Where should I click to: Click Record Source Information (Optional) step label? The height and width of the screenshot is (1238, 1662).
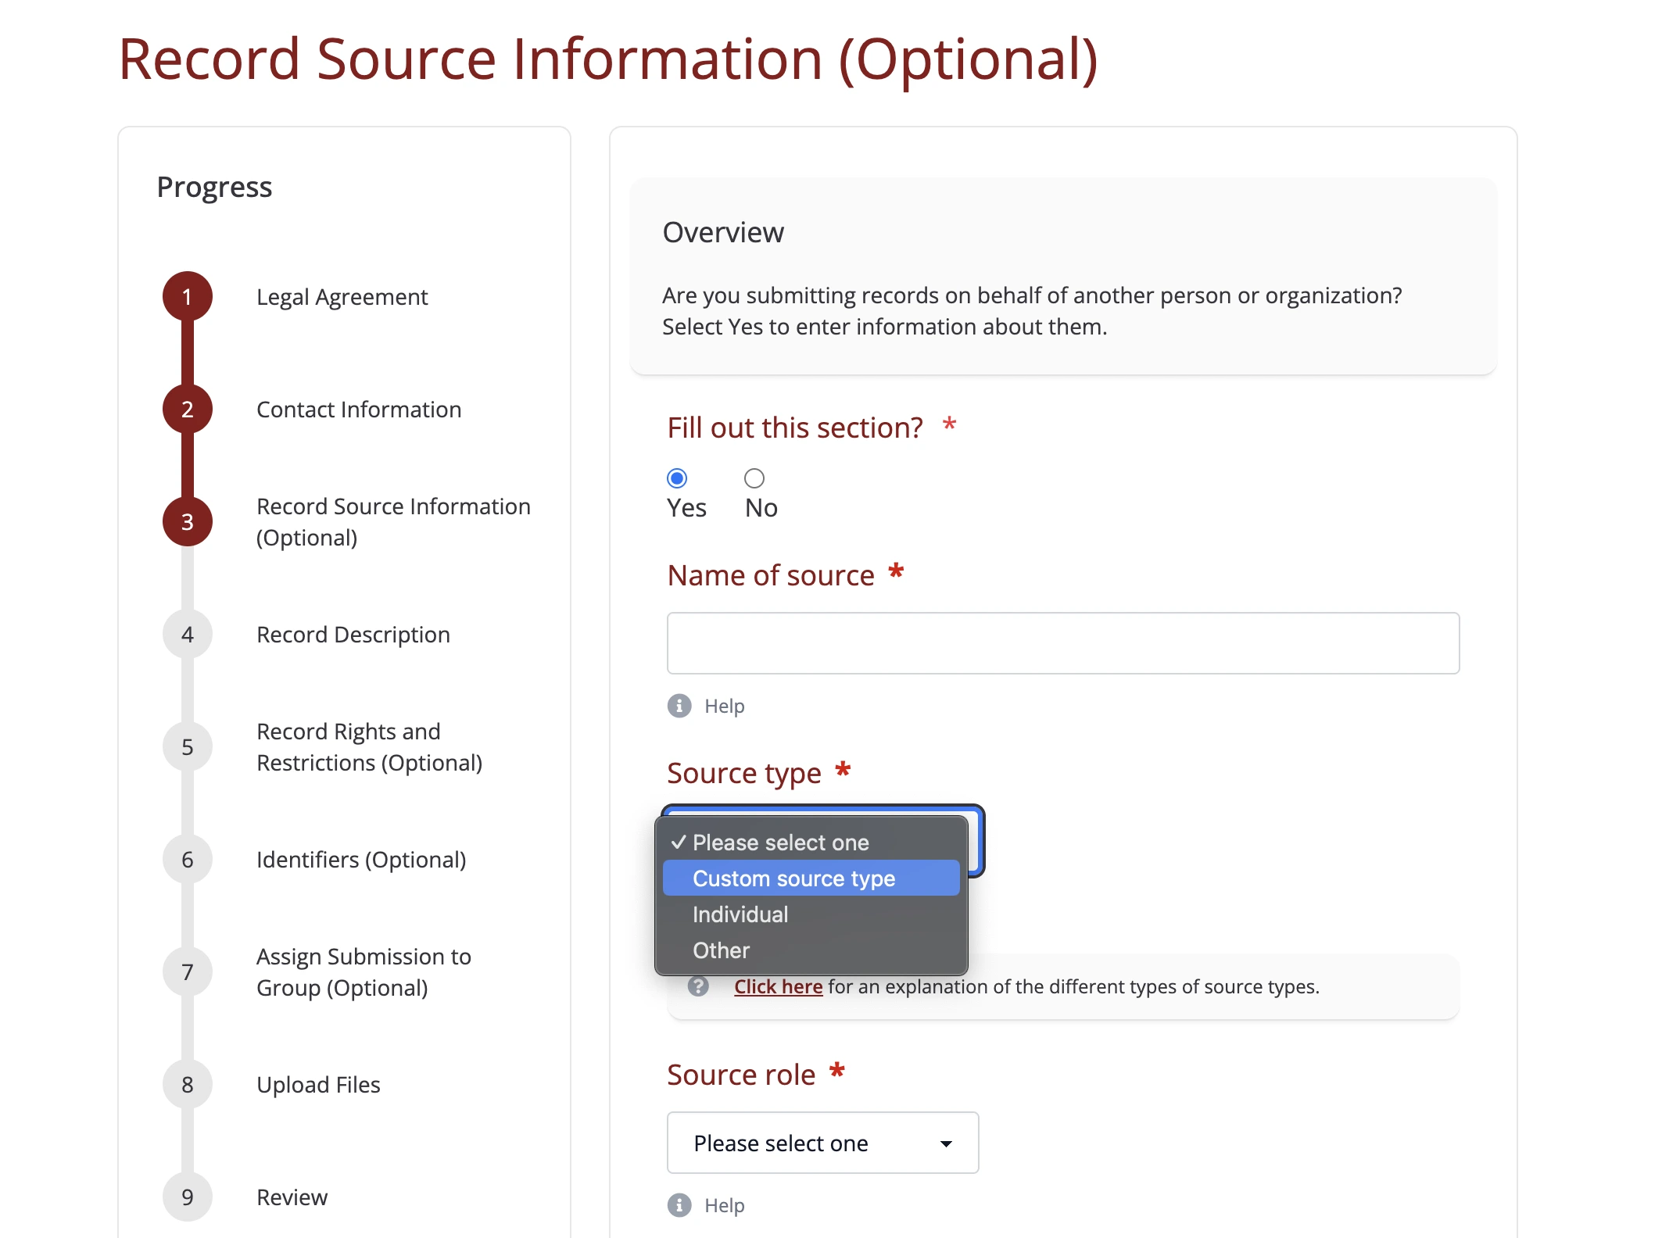point(393,522)
